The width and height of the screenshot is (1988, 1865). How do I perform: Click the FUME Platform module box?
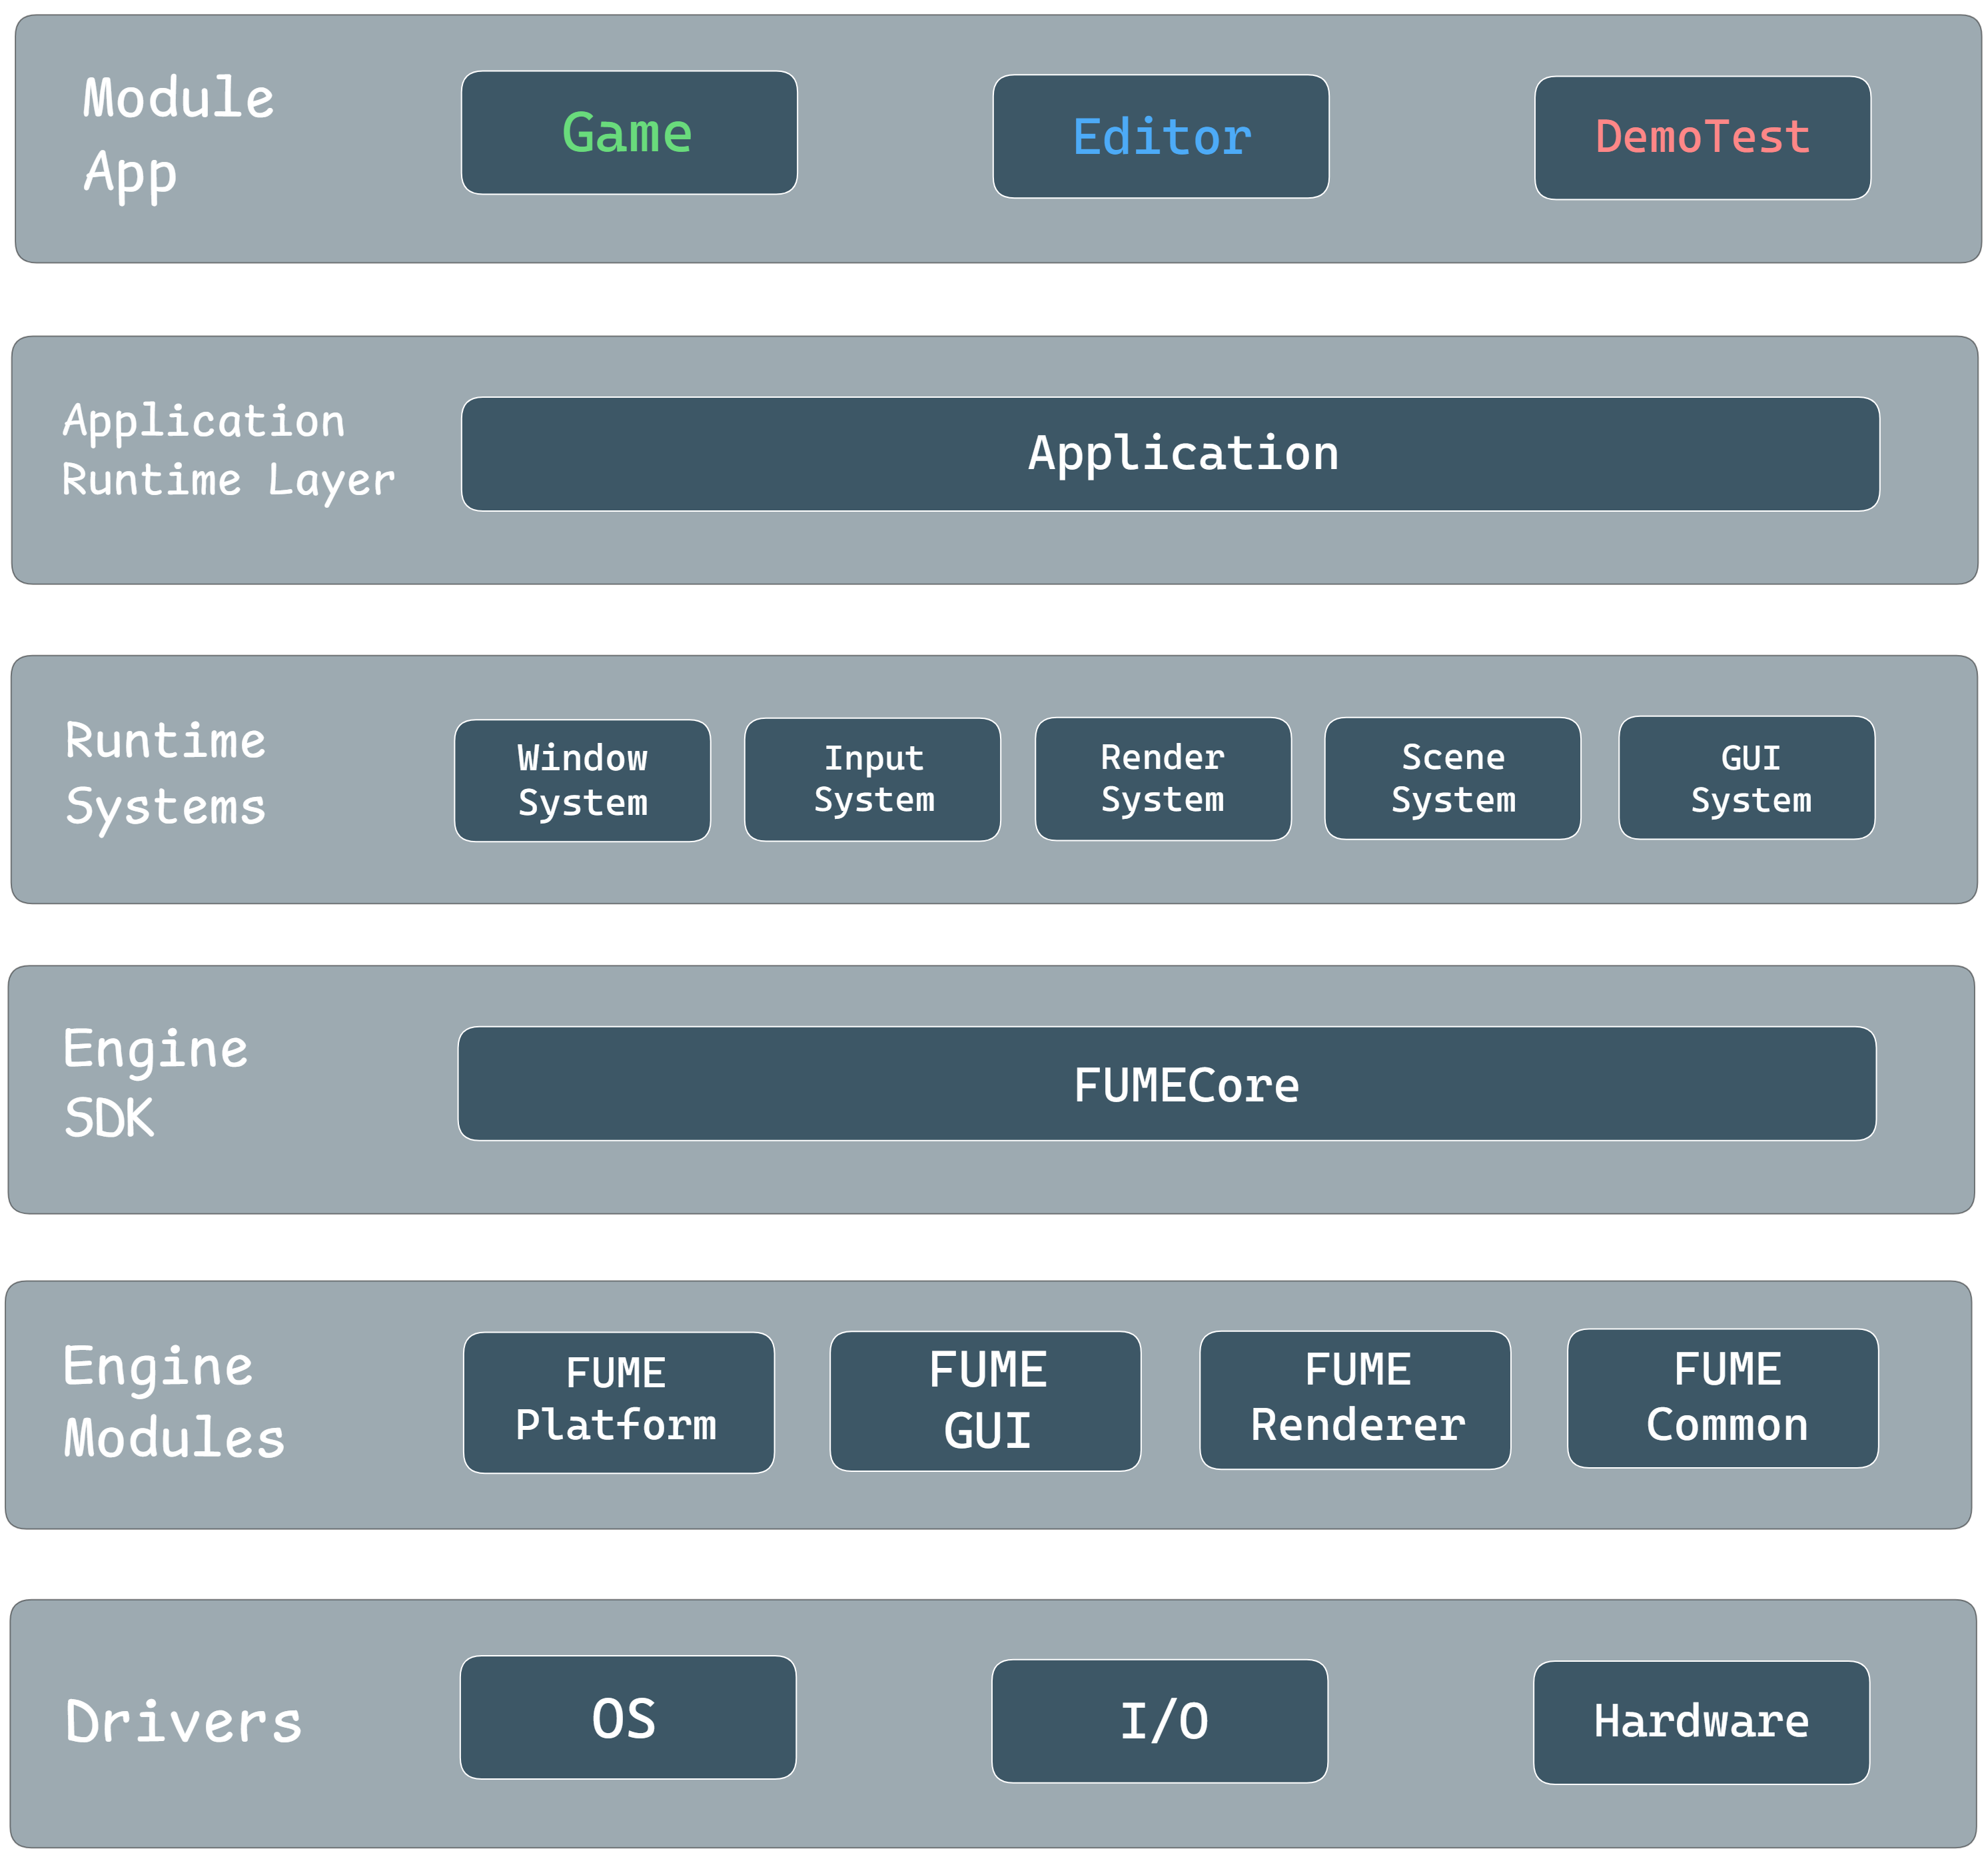click(x=618, y=1402)
